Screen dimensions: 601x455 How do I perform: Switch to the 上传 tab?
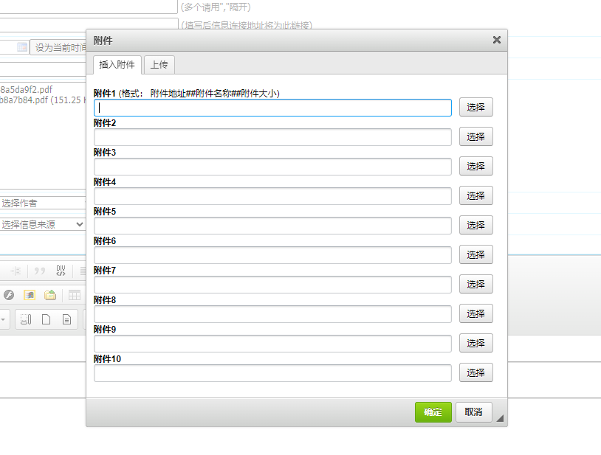[159, 65]
